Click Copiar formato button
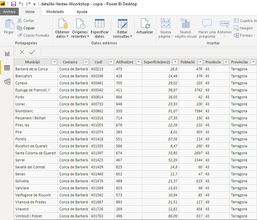 pyautogui.click(x=33, y=35)
